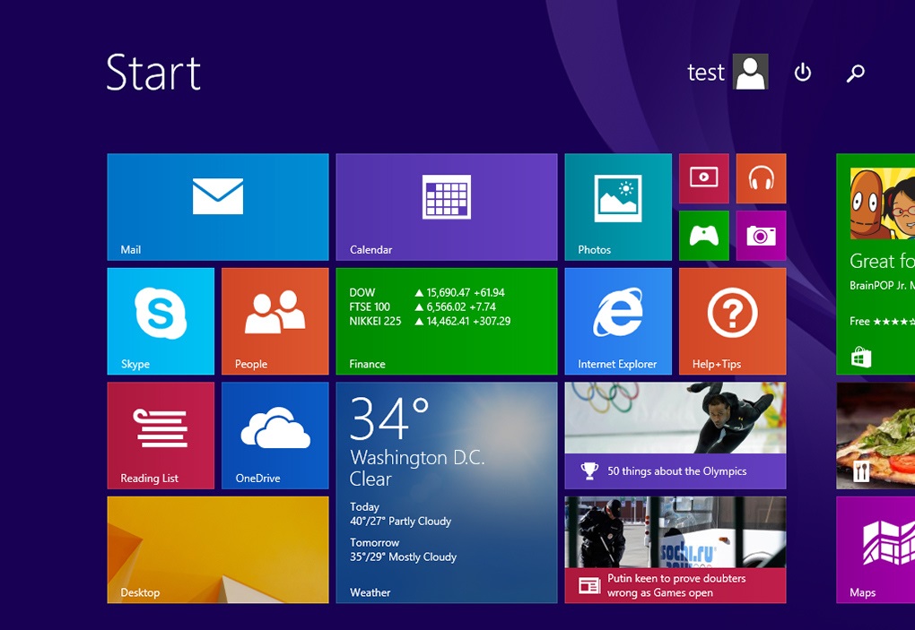
Task: Open the Maps tile
Action: 876,549
